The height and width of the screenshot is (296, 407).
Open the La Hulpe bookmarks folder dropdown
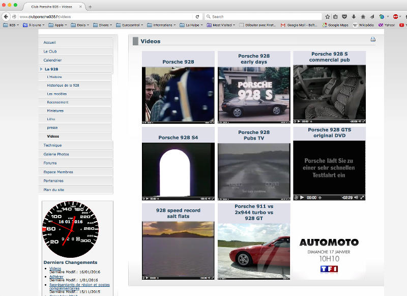tap(191, 25)
